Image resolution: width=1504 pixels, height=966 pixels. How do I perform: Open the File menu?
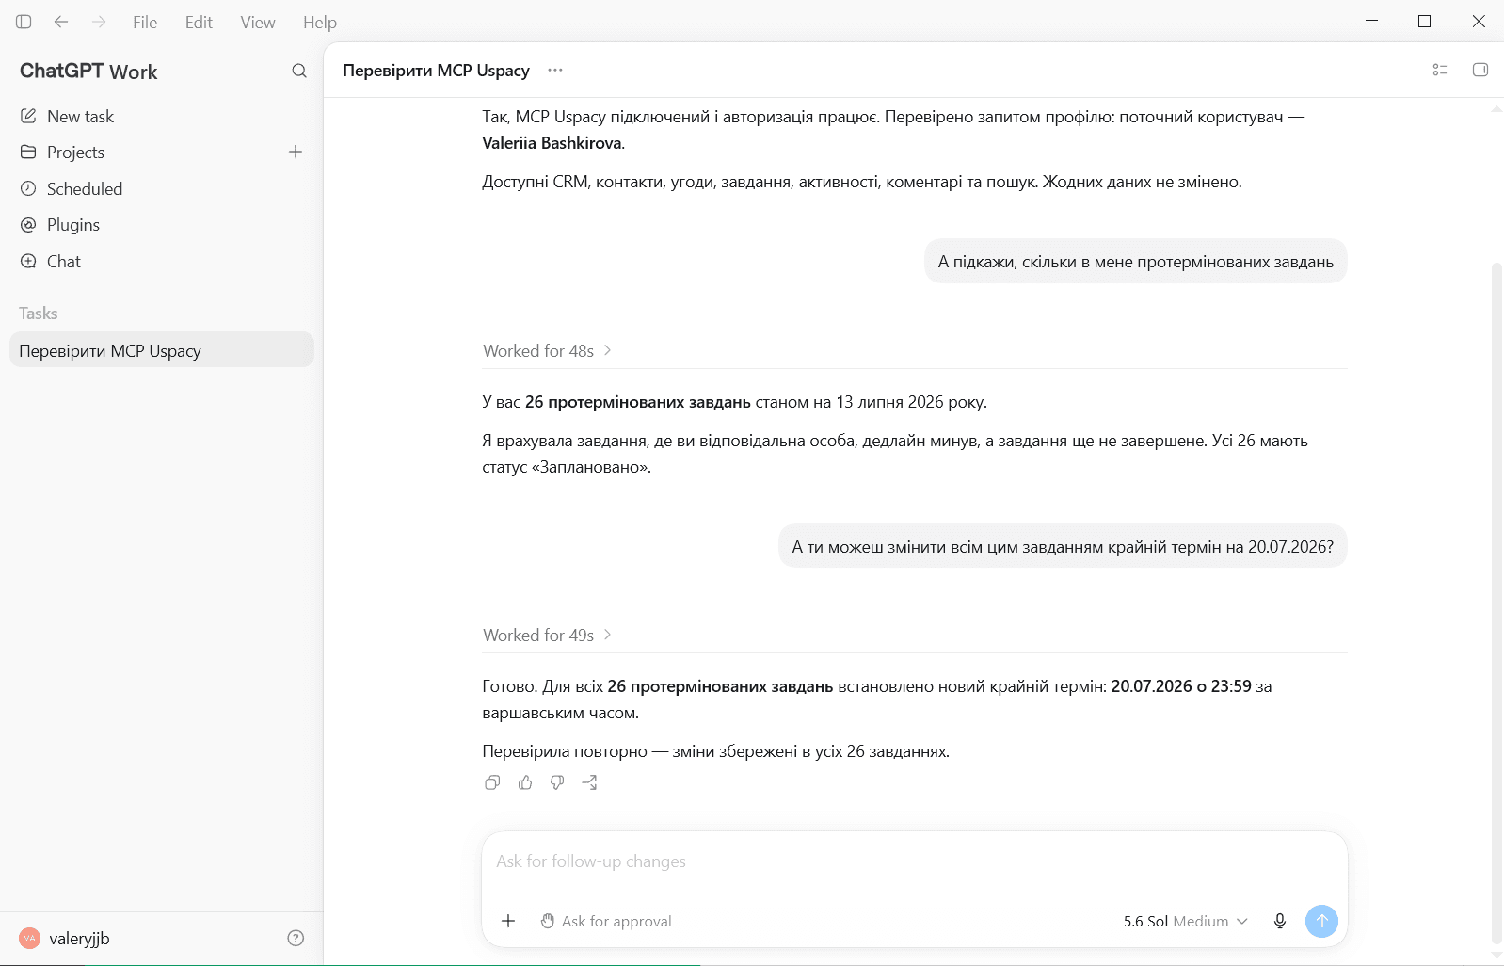[145, 22]
